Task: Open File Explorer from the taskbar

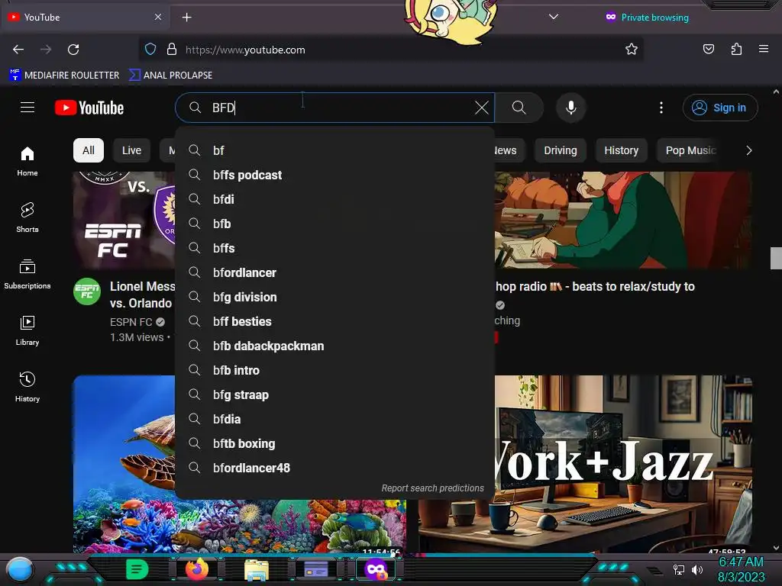Action: [x=257, y=569]
